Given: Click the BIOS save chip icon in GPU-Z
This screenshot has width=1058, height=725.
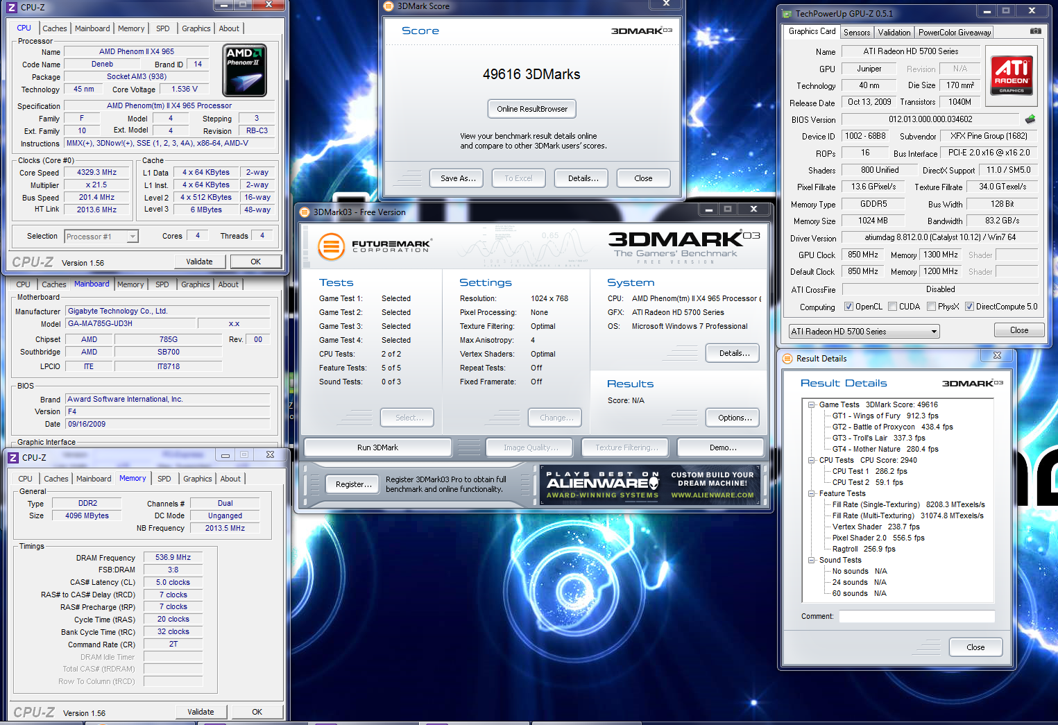Looking at the screenshot, I should tap(1030, 119).
